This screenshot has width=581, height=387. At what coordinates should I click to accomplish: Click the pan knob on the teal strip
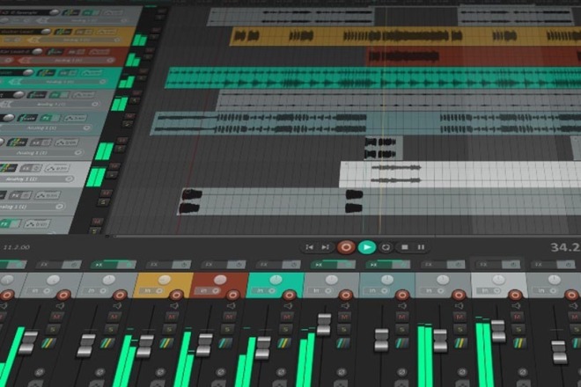(x=276, y=280)
